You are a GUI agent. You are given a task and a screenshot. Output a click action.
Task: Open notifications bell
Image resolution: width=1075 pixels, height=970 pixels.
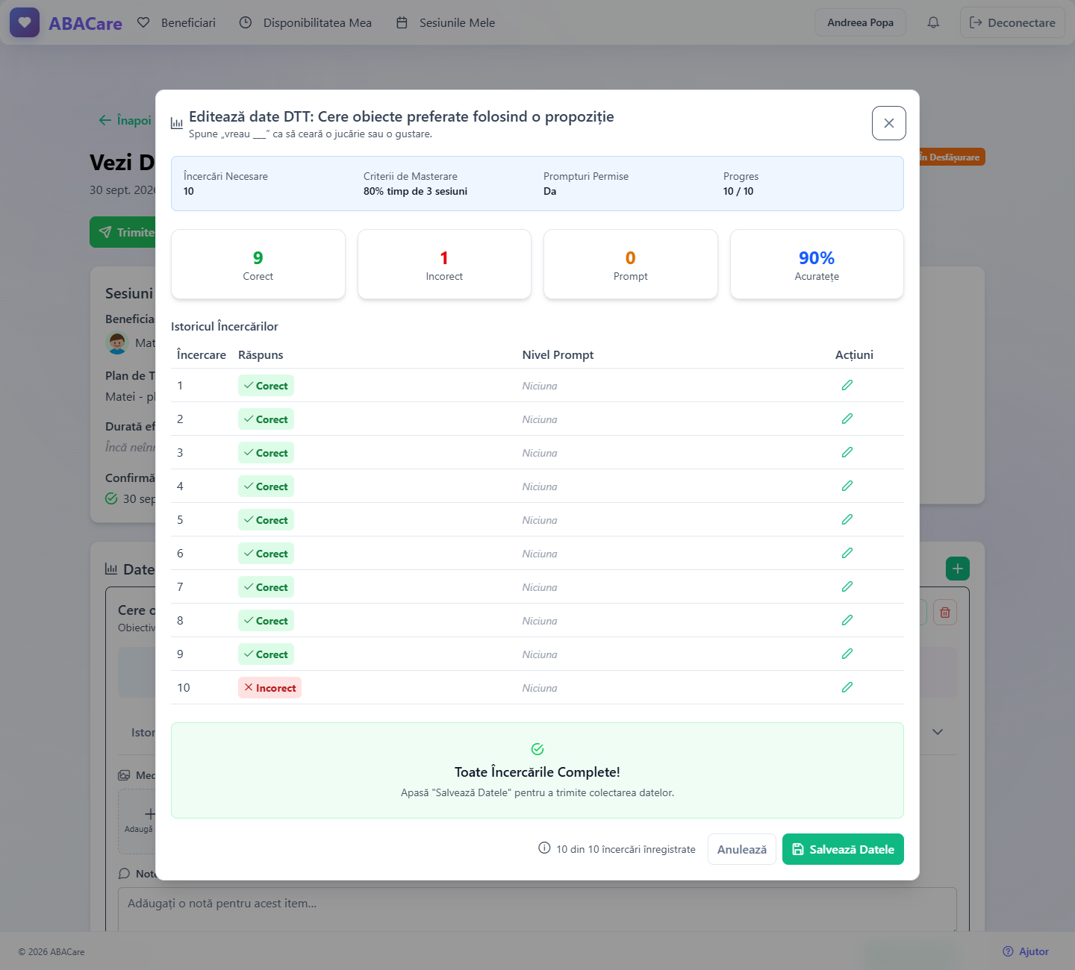[x=933, y=22]
